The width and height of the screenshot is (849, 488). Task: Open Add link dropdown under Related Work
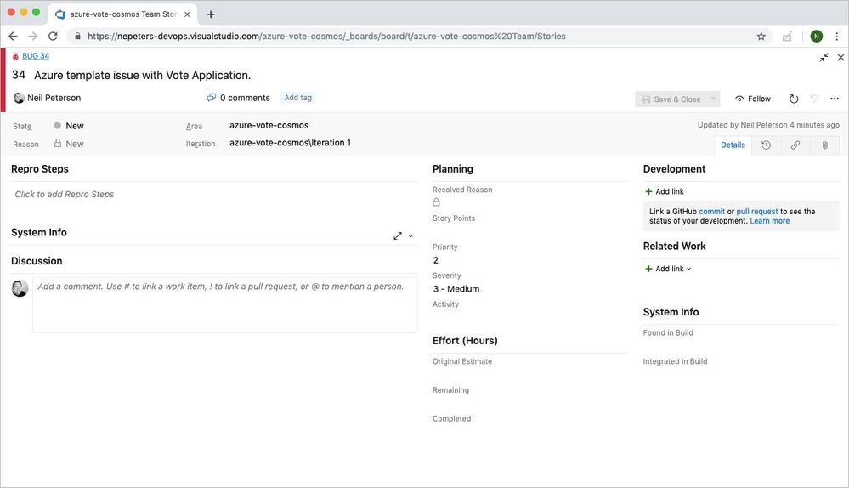pos(668,269)
